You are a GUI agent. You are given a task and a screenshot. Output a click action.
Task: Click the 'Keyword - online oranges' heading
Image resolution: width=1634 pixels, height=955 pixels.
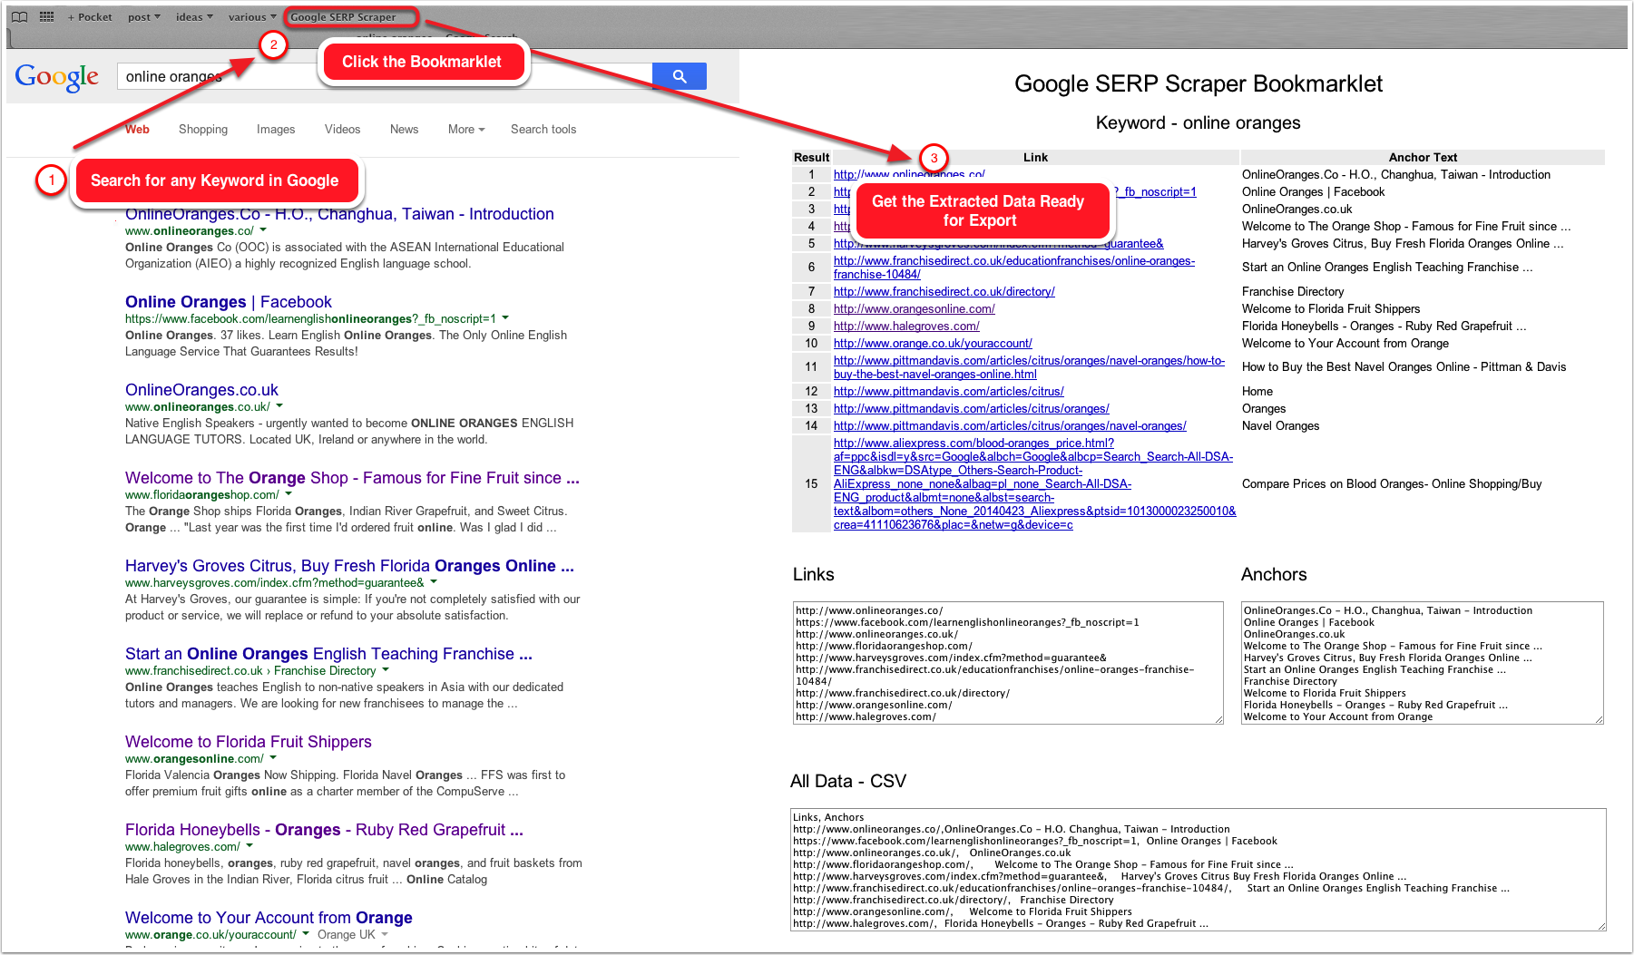coord(1198,122)
